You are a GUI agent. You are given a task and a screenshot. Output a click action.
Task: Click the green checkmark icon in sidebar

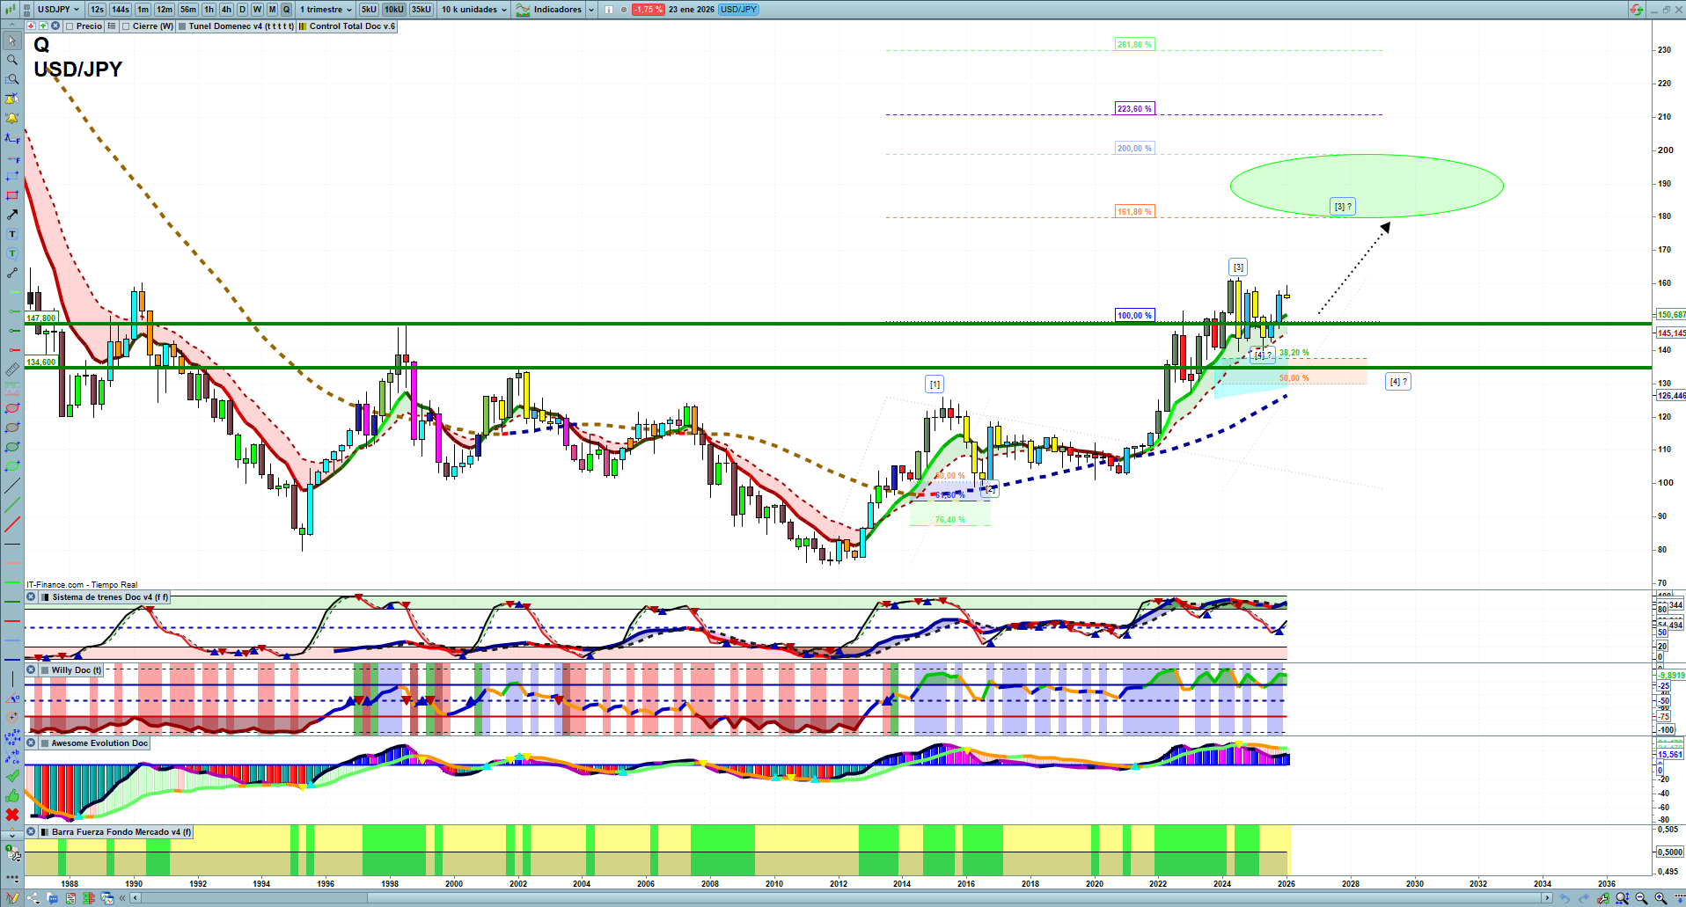click(12, 776)
